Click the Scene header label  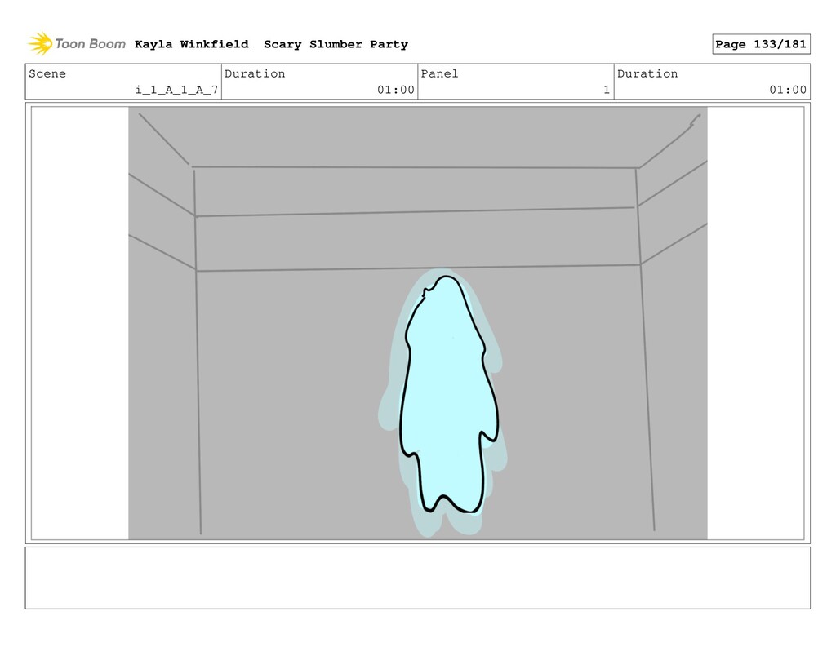pyautogui.click(x=47, y=73)
